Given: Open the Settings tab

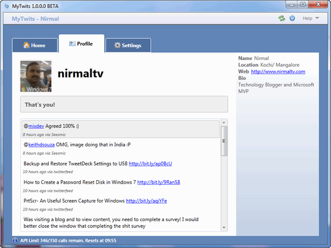Looking at the screenshot, I should (128, 45).
